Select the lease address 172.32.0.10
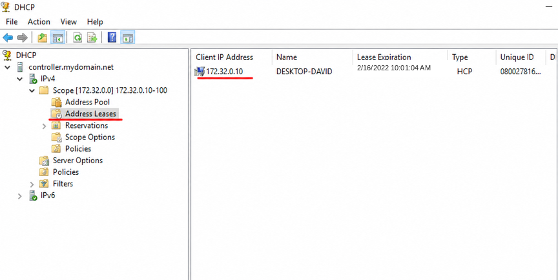The image size is (558, 280). point(225,72)
